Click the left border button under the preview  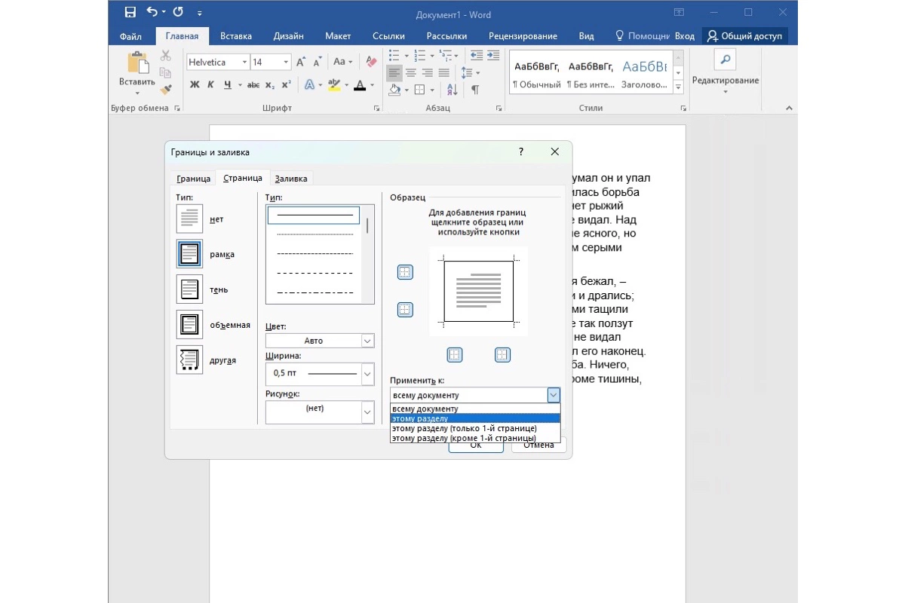[x=454, y=354]
